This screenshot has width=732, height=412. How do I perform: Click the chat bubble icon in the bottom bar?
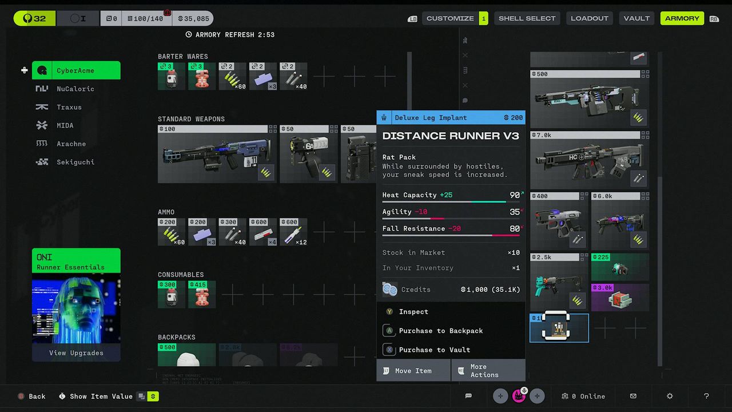point(468,396)
